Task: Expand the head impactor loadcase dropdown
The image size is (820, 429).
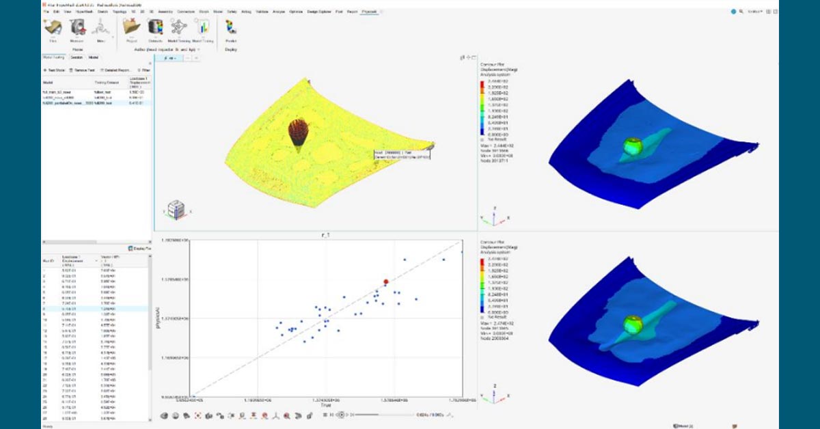Action: pyautogui.click(x=199, y=49)
